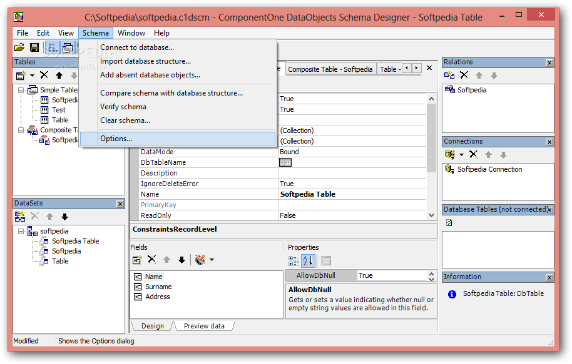The image size is (572, 364).
Task: Select Table item in DataSets tree
Action: [x=60, y=261]
